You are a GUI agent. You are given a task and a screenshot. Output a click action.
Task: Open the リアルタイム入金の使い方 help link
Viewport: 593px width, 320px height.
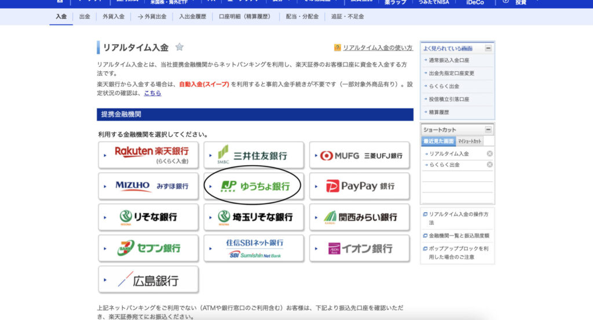pos(378,48)
